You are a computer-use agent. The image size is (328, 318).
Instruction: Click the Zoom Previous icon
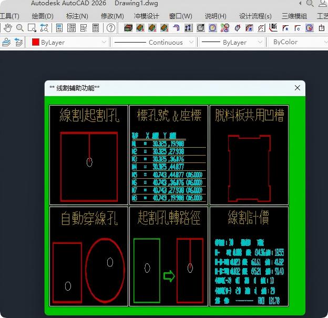point(44,28)
